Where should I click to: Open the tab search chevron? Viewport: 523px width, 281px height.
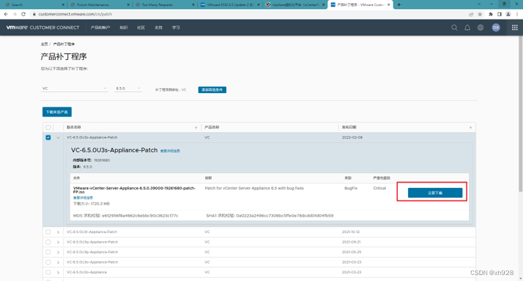[x=479, y=4]
